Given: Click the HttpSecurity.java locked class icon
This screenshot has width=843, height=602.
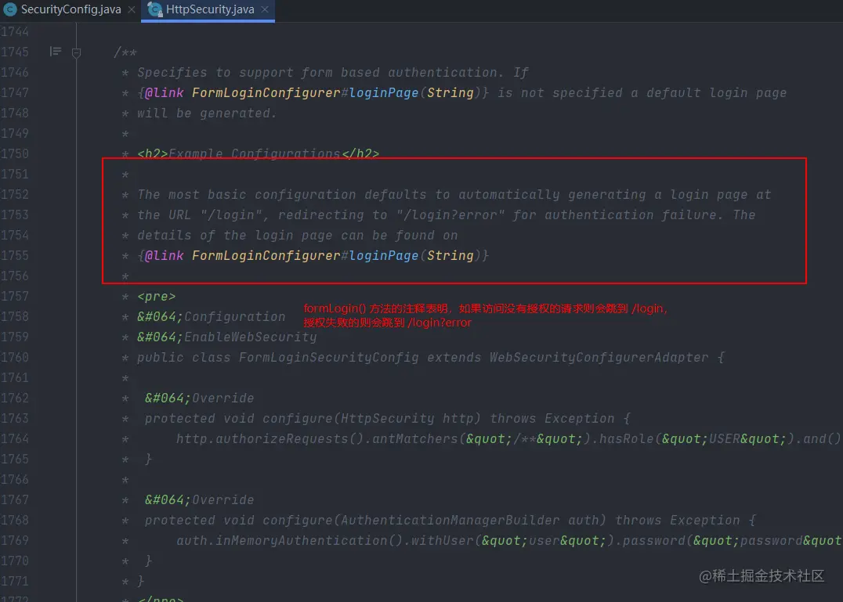Looking at the screenshot, I should tap(155, 9).
